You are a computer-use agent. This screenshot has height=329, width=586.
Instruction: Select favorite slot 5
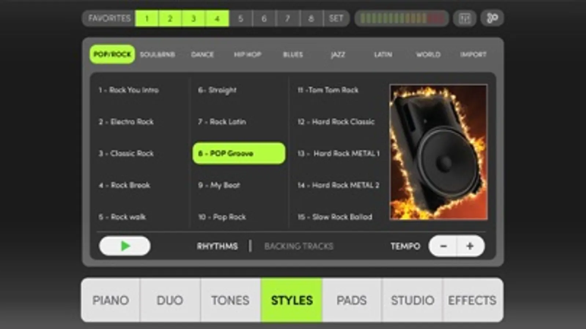tap(240, 18)
